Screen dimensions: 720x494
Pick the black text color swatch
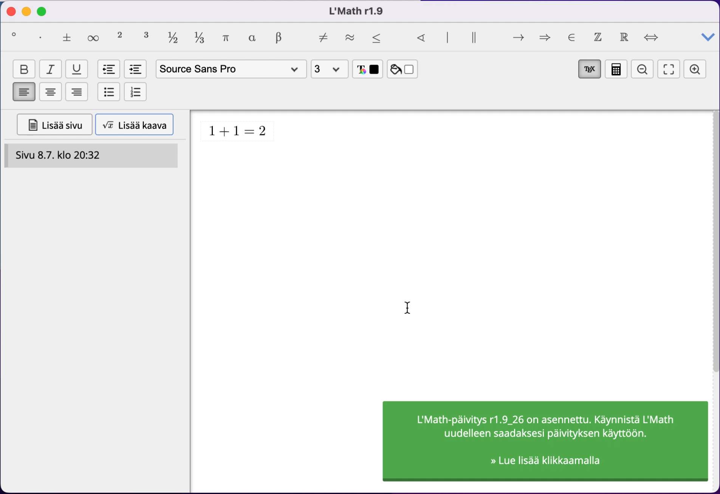tap(375, 70)
